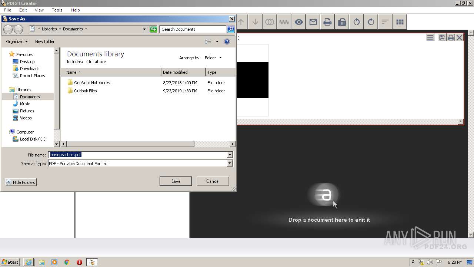Open the File menu
The width and height of the screenshot is (474, 267).
pyautogui.click(x=7, y=10)
